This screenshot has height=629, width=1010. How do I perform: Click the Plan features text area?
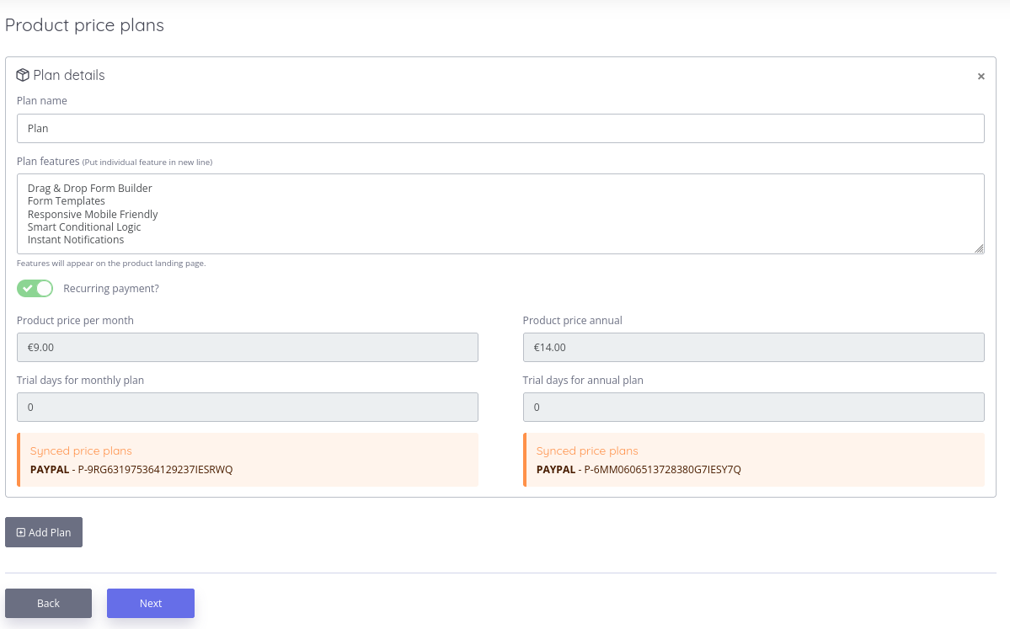pos(500,214)
